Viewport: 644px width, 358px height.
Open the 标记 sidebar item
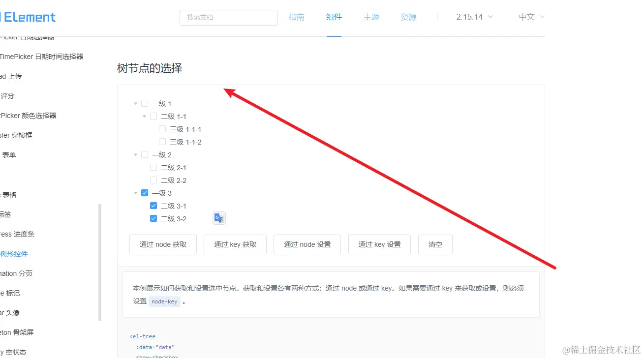point(10,293)
